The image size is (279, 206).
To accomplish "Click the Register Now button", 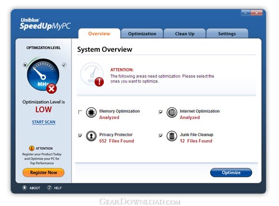I will coord(44,173).
